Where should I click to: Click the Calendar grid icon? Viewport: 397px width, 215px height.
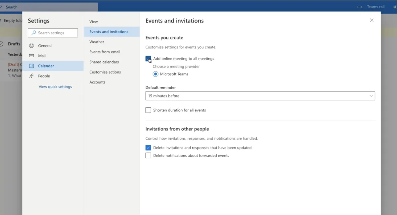pyautogui.click(x=31, y=66)
